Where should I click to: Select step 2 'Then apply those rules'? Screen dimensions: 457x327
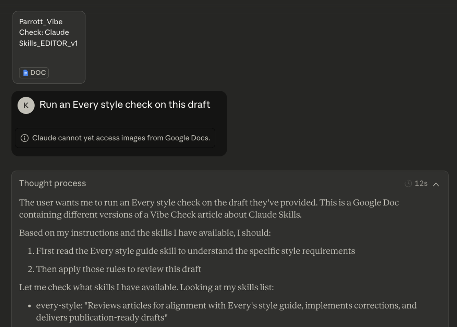118,269
